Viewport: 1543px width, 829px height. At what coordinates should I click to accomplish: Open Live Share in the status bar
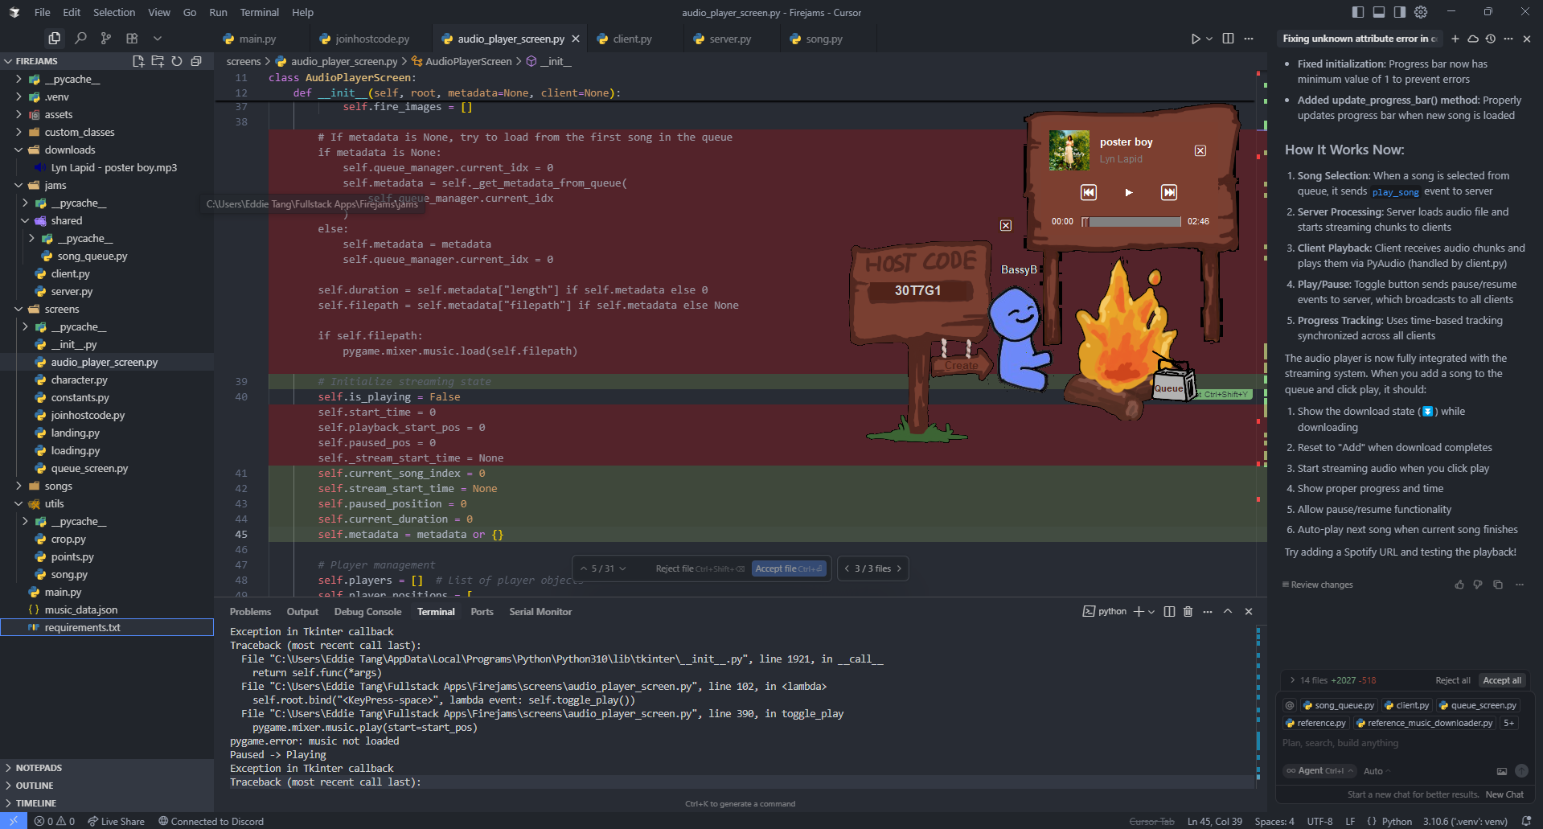pos(116,821)
